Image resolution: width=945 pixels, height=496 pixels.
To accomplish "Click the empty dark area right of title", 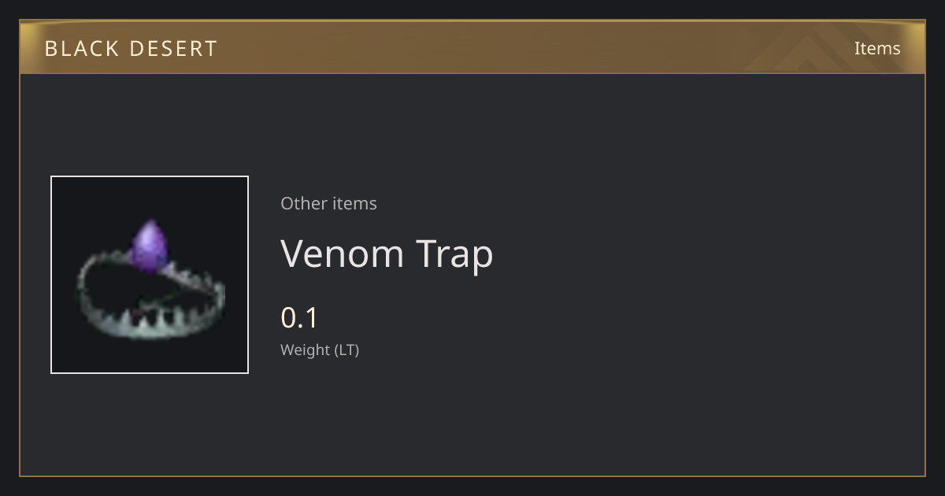I will 709,254.
